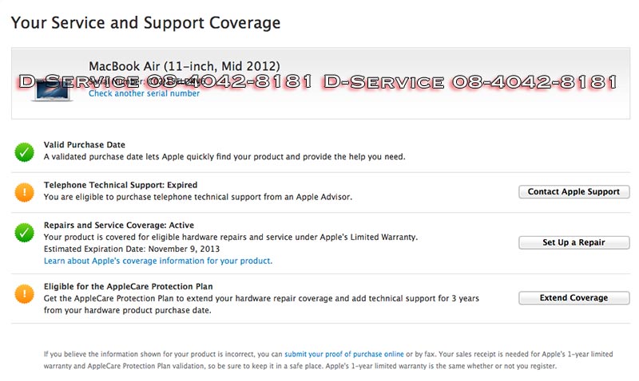
Task: Click the Telephone Technical Support: Expired heading
Action: point(120,186)
